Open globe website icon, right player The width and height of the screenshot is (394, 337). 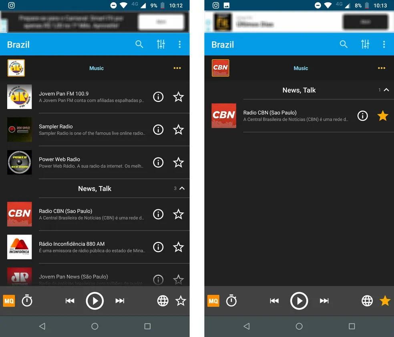[x=367, y=301]
